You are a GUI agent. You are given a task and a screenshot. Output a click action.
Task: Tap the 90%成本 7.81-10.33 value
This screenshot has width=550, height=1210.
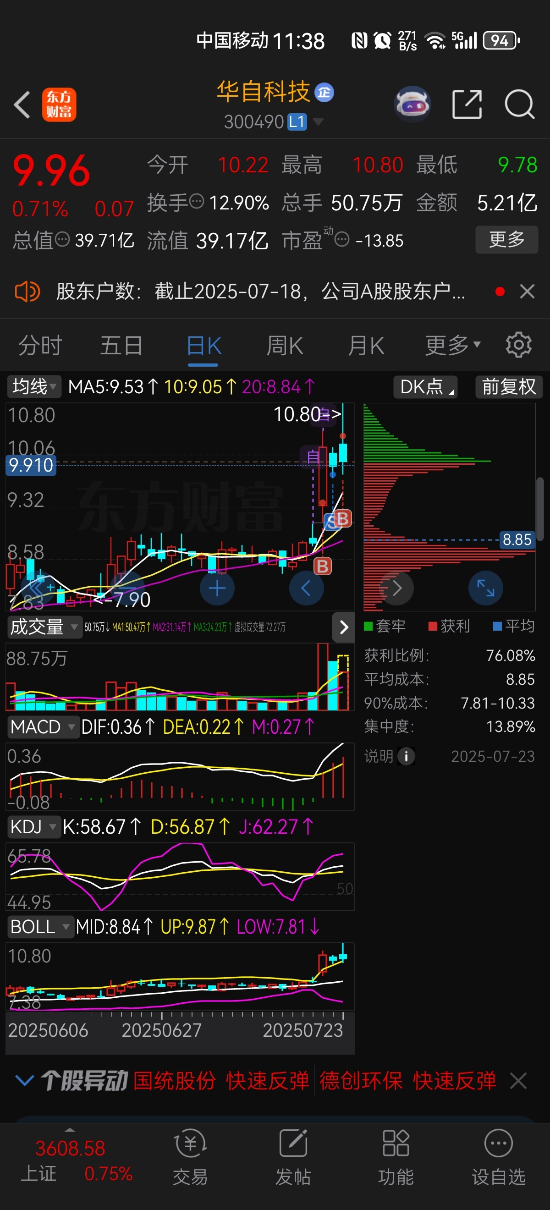pyautogui.click(x=498, y=703)
